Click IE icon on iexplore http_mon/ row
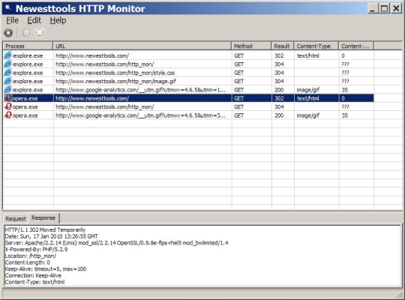Image resolution: width=405 pixels, height=300 pixels. point(8,64)
